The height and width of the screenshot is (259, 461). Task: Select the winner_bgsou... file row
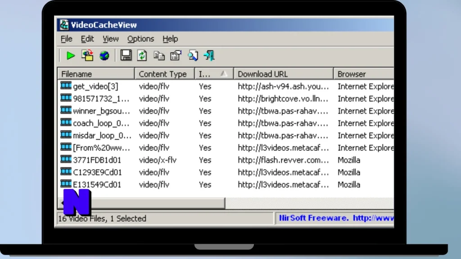[226, 111]
